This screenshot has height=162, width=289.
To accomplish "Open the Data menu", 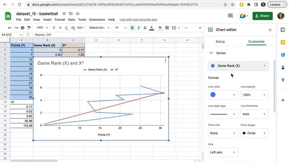I will (x=71, y=19).
